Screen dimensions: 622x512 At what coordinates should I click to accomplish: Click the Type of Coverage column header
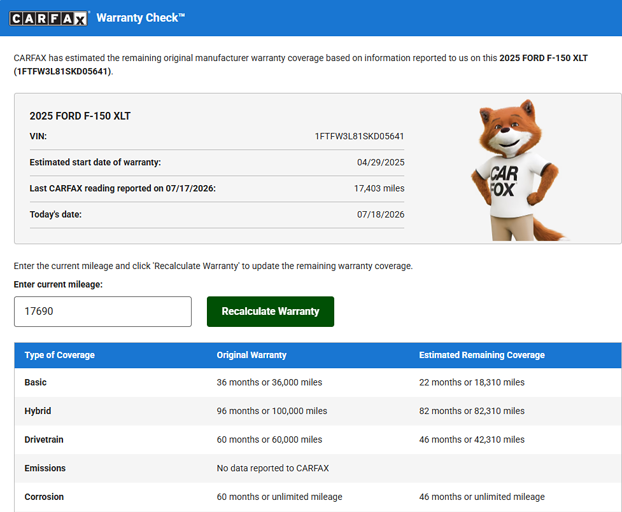tap(59, 355)
